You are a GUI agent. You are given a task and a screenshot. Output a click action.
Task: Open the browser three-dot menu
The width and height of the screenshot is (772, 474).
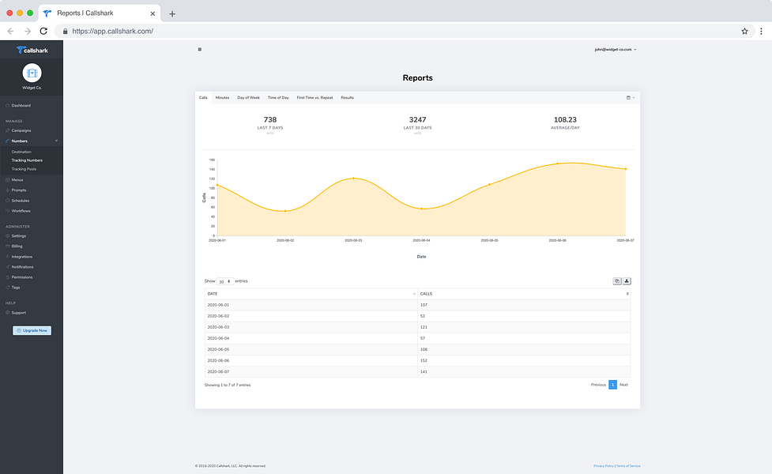pyautogui.click(x=761, y=31)
